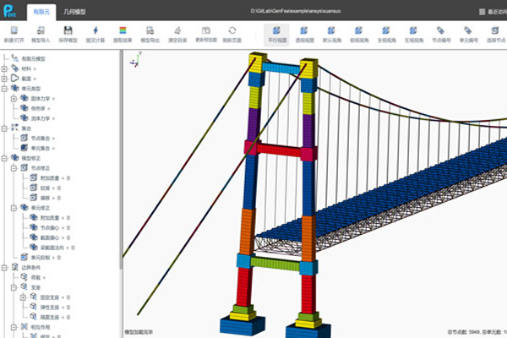This screenshot has height=338, width=507.
Task: Select the 透视视图 perspective view icon
Action: click(x=304, y=33)
